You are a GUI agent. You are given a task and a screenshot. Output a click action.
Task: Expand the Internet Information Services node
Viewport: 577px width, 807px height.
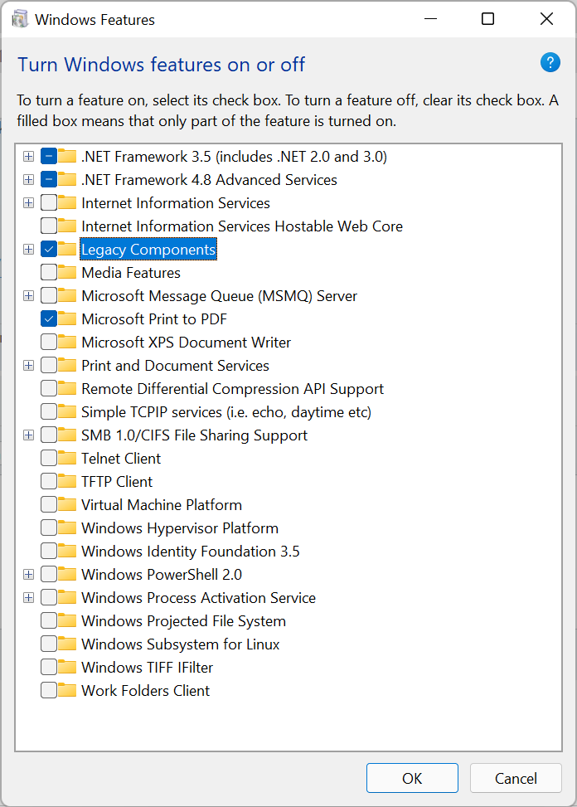pyautogui.click(x=29, y=202)
